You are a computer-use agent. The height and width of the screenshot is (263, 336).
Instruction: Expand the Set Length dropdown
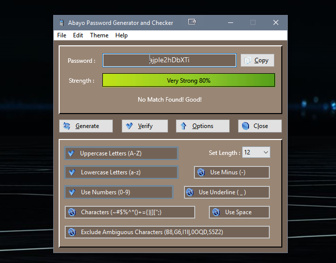256,152
